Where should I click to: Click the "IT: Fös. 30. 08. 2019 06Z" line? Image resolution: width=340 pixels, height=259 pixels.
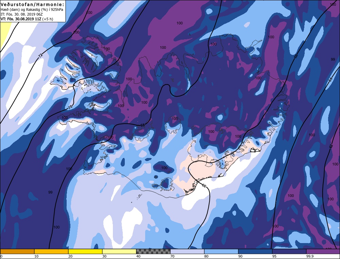tap(22, 14)
